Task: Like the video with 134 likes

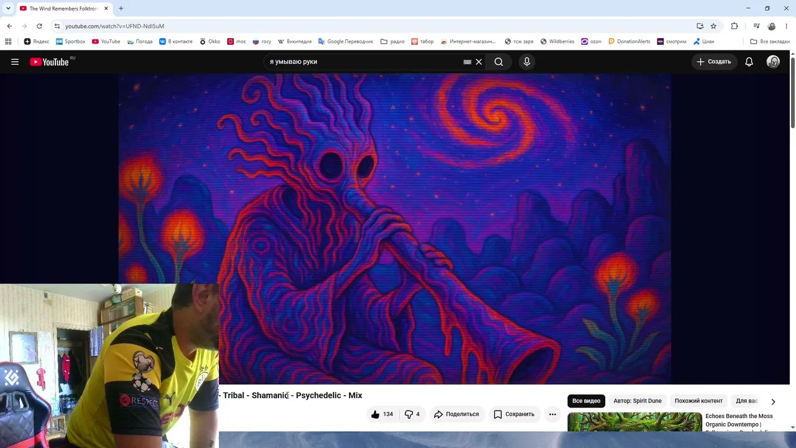Action: click(x=382, y=414)
